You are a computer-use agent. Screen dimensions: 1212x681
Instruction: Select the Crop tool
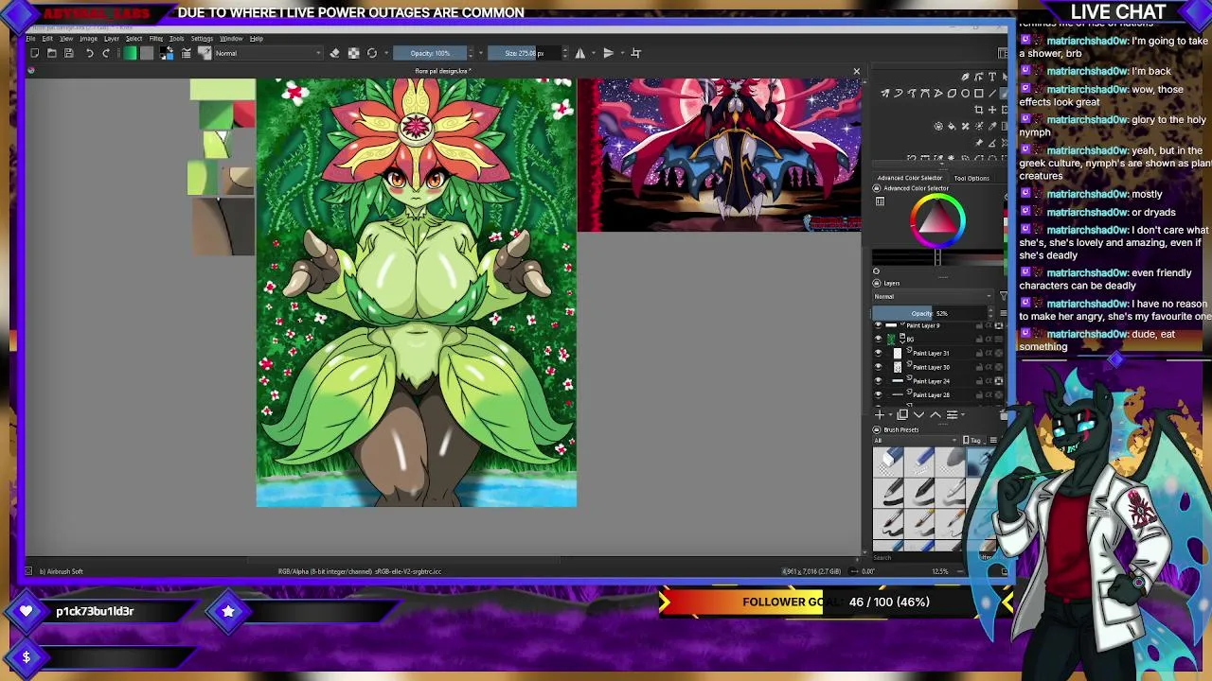pyautogui.click(x=978, y=110)
